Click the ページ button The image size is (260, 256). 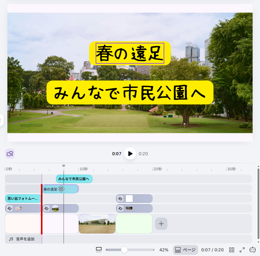coord(185,250)
